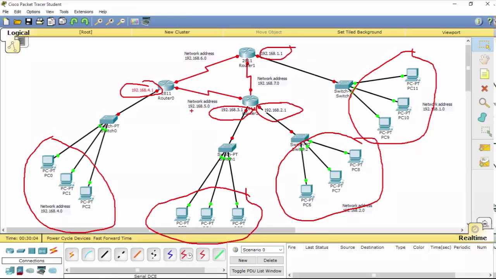Add a Complex PDU envelope

click(x=484, y=162)
